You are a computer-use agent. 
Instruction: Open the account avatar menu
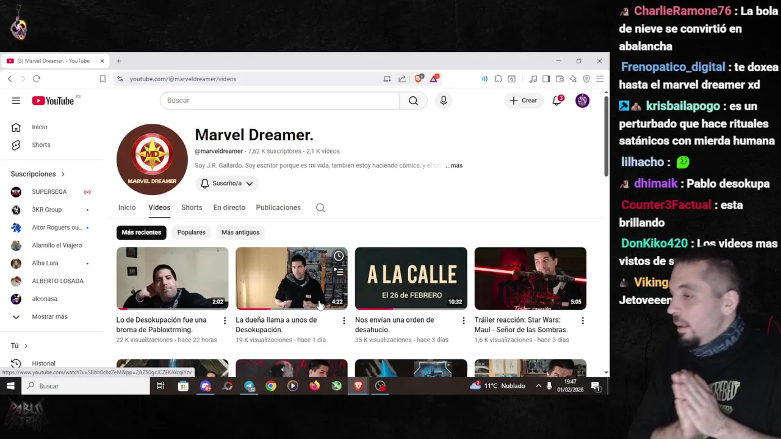pyautogui.click(x=583, y=101)
